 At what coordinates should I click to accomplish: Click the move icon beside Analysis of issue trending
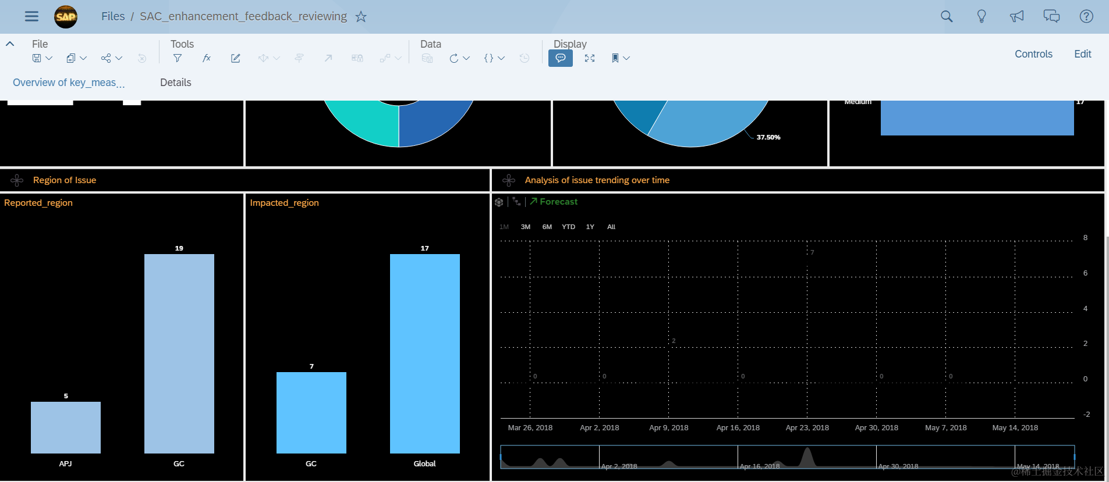[509, 180]
